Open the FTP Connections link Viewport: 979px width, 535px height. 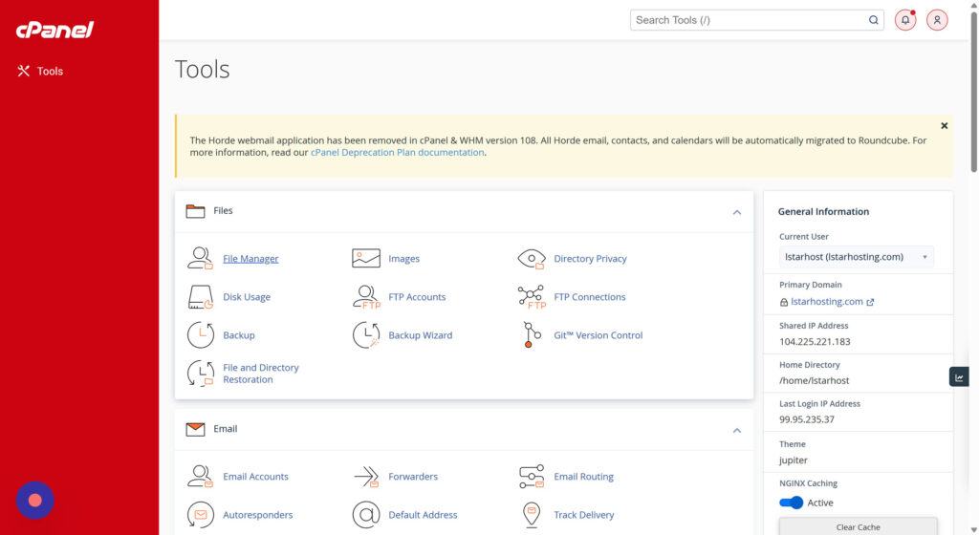589,297
